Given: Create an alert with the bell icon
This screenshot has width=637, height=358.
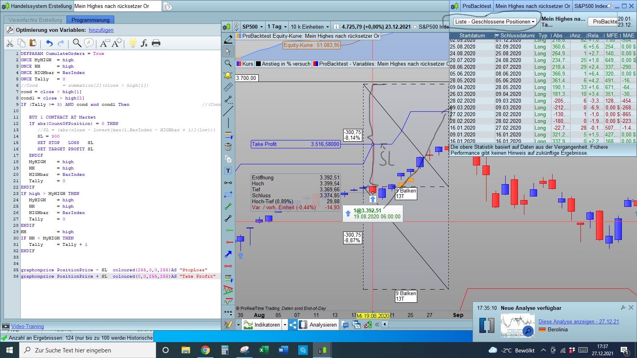Looking at the screenshot, I should pyautogui.click(x=228, y=75).
